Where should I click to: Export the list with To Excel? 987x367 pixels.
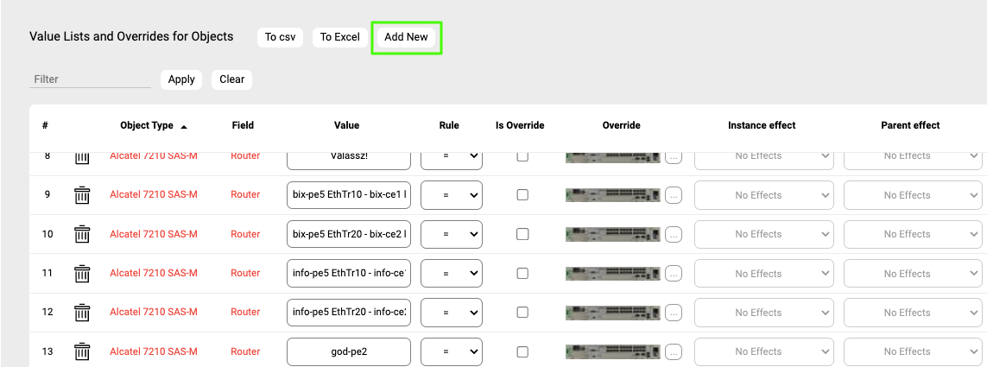[x=339, y=37]
